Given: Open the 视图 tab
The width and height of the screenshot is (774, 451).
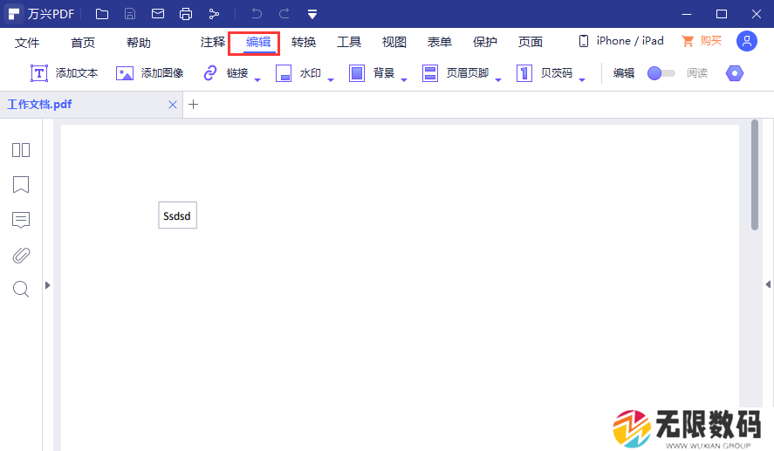Looking at the screenshot, I should [x=394, y=42].
